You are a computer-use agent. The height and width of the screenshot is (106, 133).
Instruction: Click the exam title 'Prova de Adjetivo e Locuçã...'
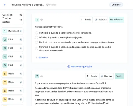click(x=27, y=5)
